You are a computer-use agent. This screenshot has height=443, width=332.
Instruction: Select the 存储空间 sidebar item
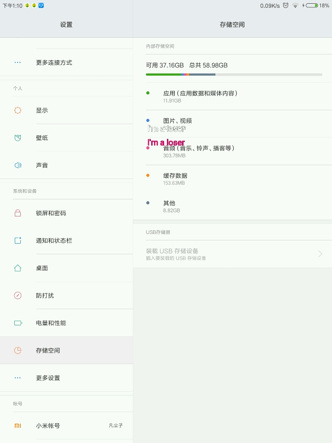tap(66, 350)
